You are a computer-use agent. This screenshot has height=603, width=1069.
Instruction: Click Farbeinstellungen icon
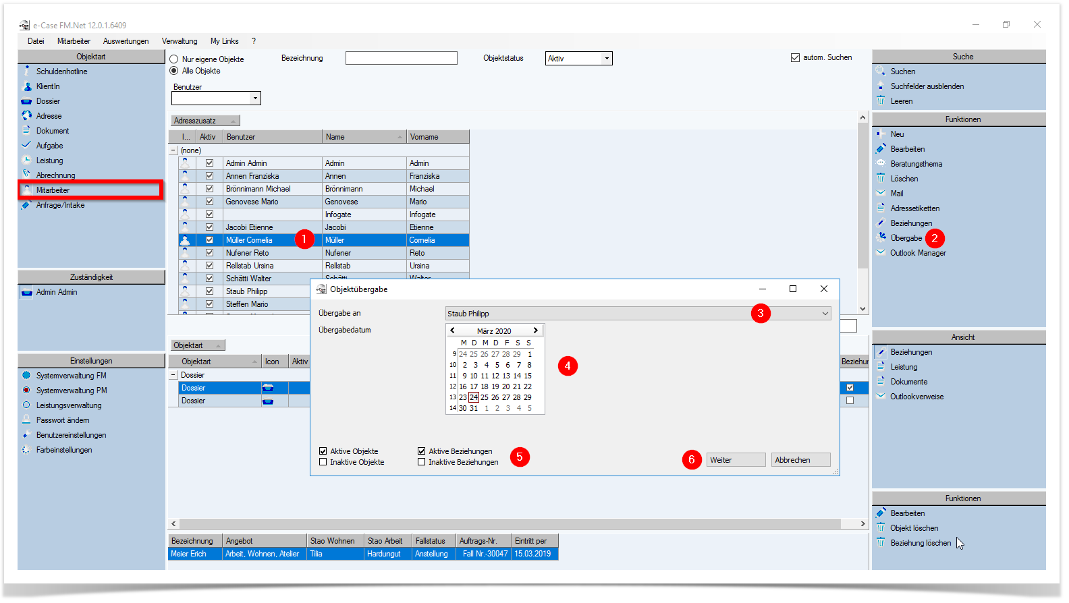26,449
